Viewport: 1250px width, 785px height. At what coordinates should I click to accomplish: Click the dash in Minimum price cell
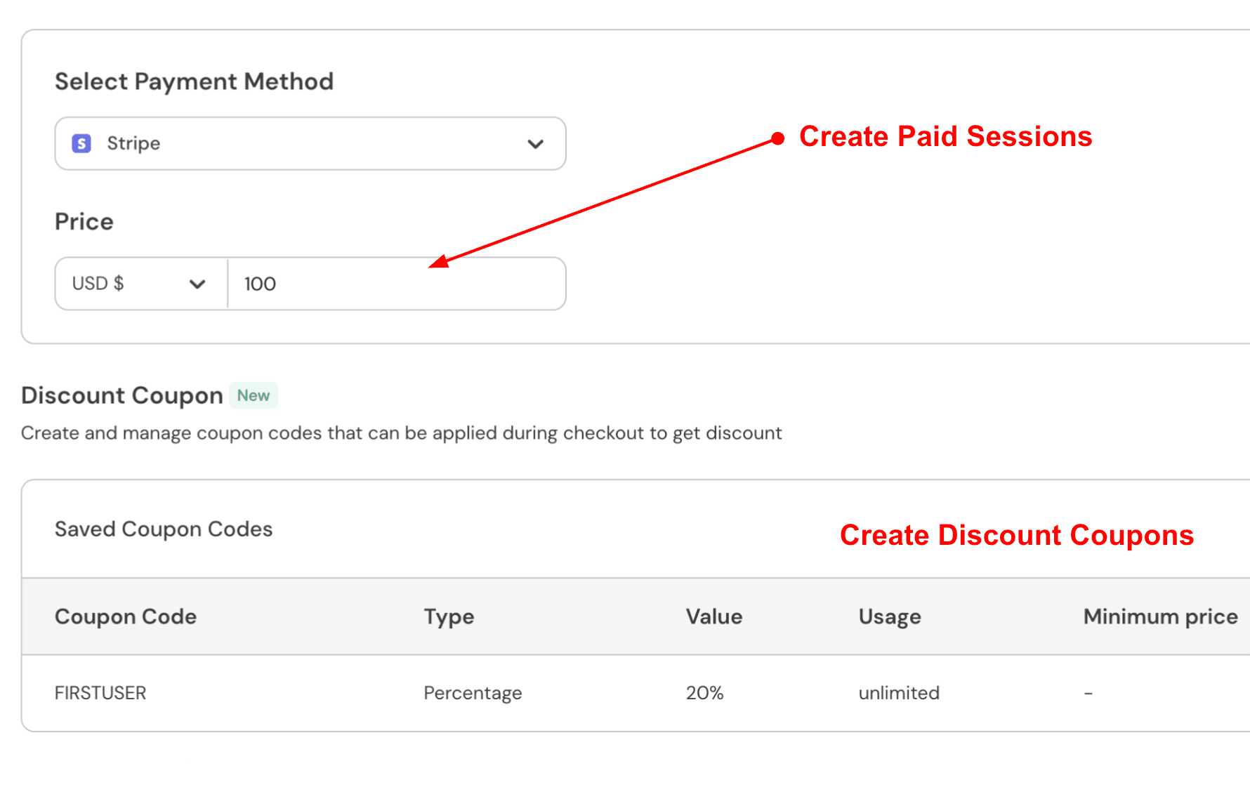[1088, 693]
